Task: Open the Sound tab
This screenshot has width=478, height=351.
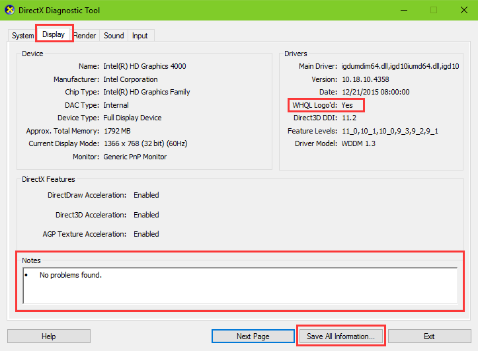Action: click(114, 35)
